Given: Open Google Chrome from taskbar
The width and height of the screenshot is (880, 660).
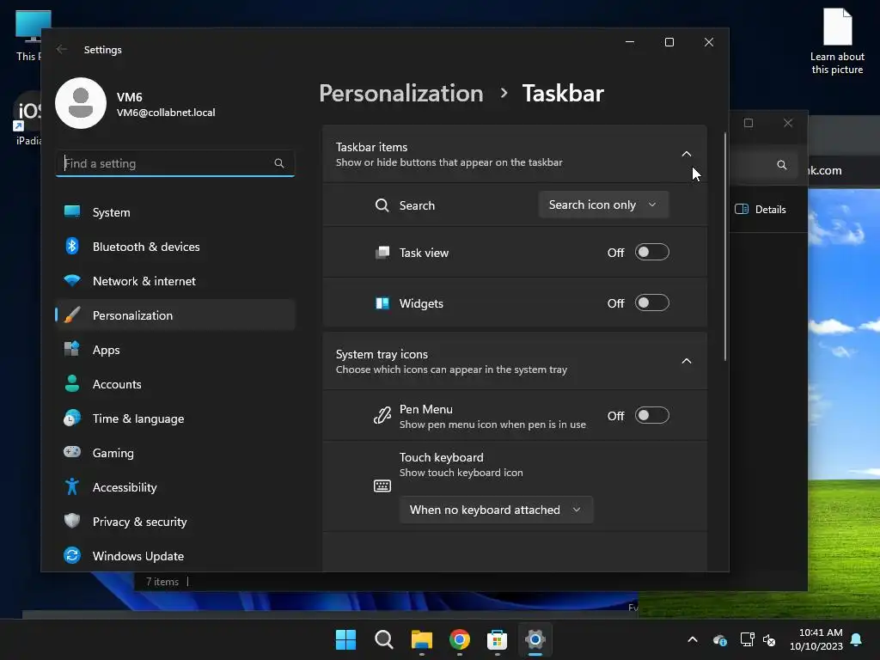Looking at the screenshot, I should pyautogui.click(x=460, y=639).
